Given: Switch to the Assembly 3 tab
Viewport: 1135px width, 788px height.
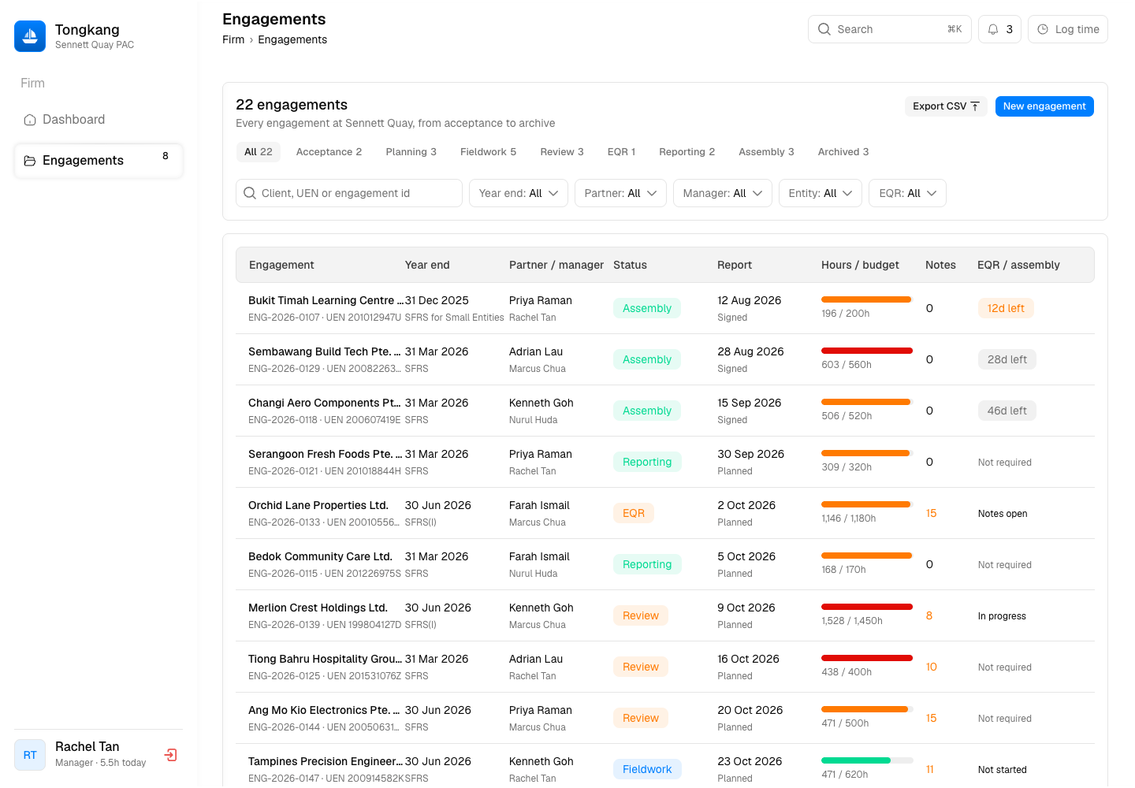Looking at the screenshot, I should (766, 152).
